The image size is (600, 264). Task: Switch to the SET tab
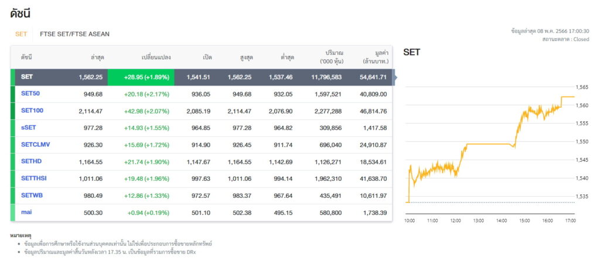[21, 34]
